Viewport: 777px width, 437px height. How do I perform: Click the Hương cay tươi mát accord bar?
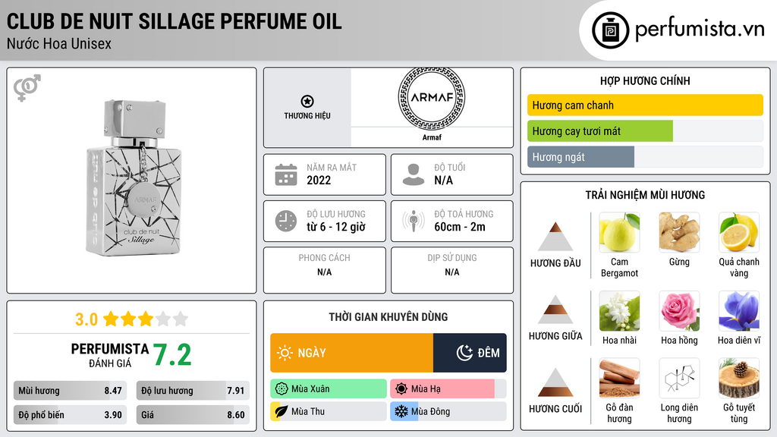pyautogui.click(x=645, y=131)
